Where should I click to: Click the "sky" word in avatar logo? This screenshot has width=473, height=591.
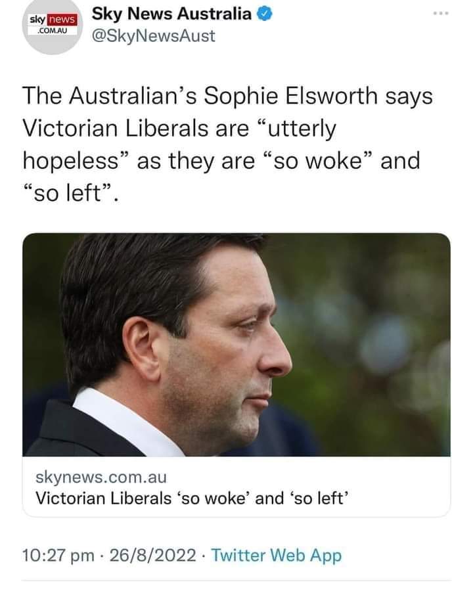(x=37, y=19)
